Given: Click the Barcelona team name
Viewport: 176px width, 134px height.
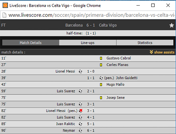Looking at the screenshot, I should click(x=74, y=25).
